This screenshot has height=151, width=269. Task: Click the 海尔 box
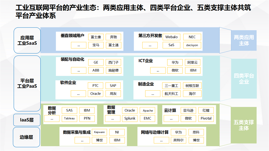point(192,94)
